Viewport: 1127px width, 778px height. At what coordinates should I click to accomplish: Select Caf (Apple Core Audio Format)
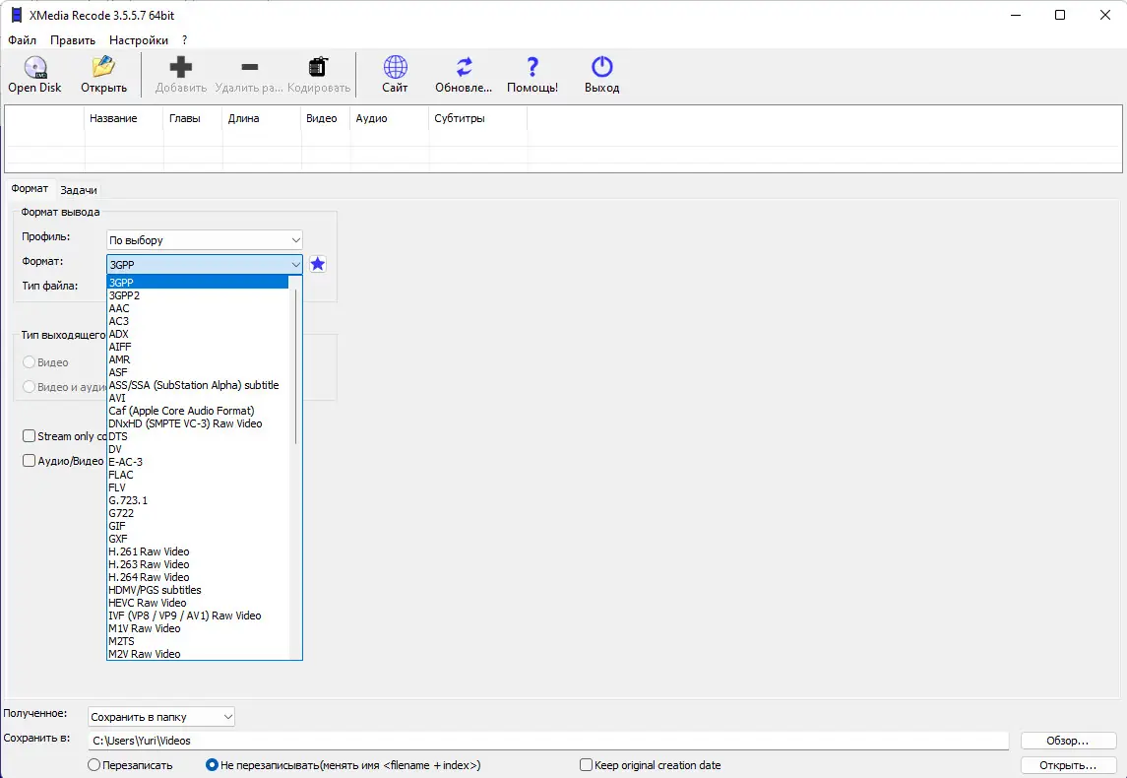[198, 411]
